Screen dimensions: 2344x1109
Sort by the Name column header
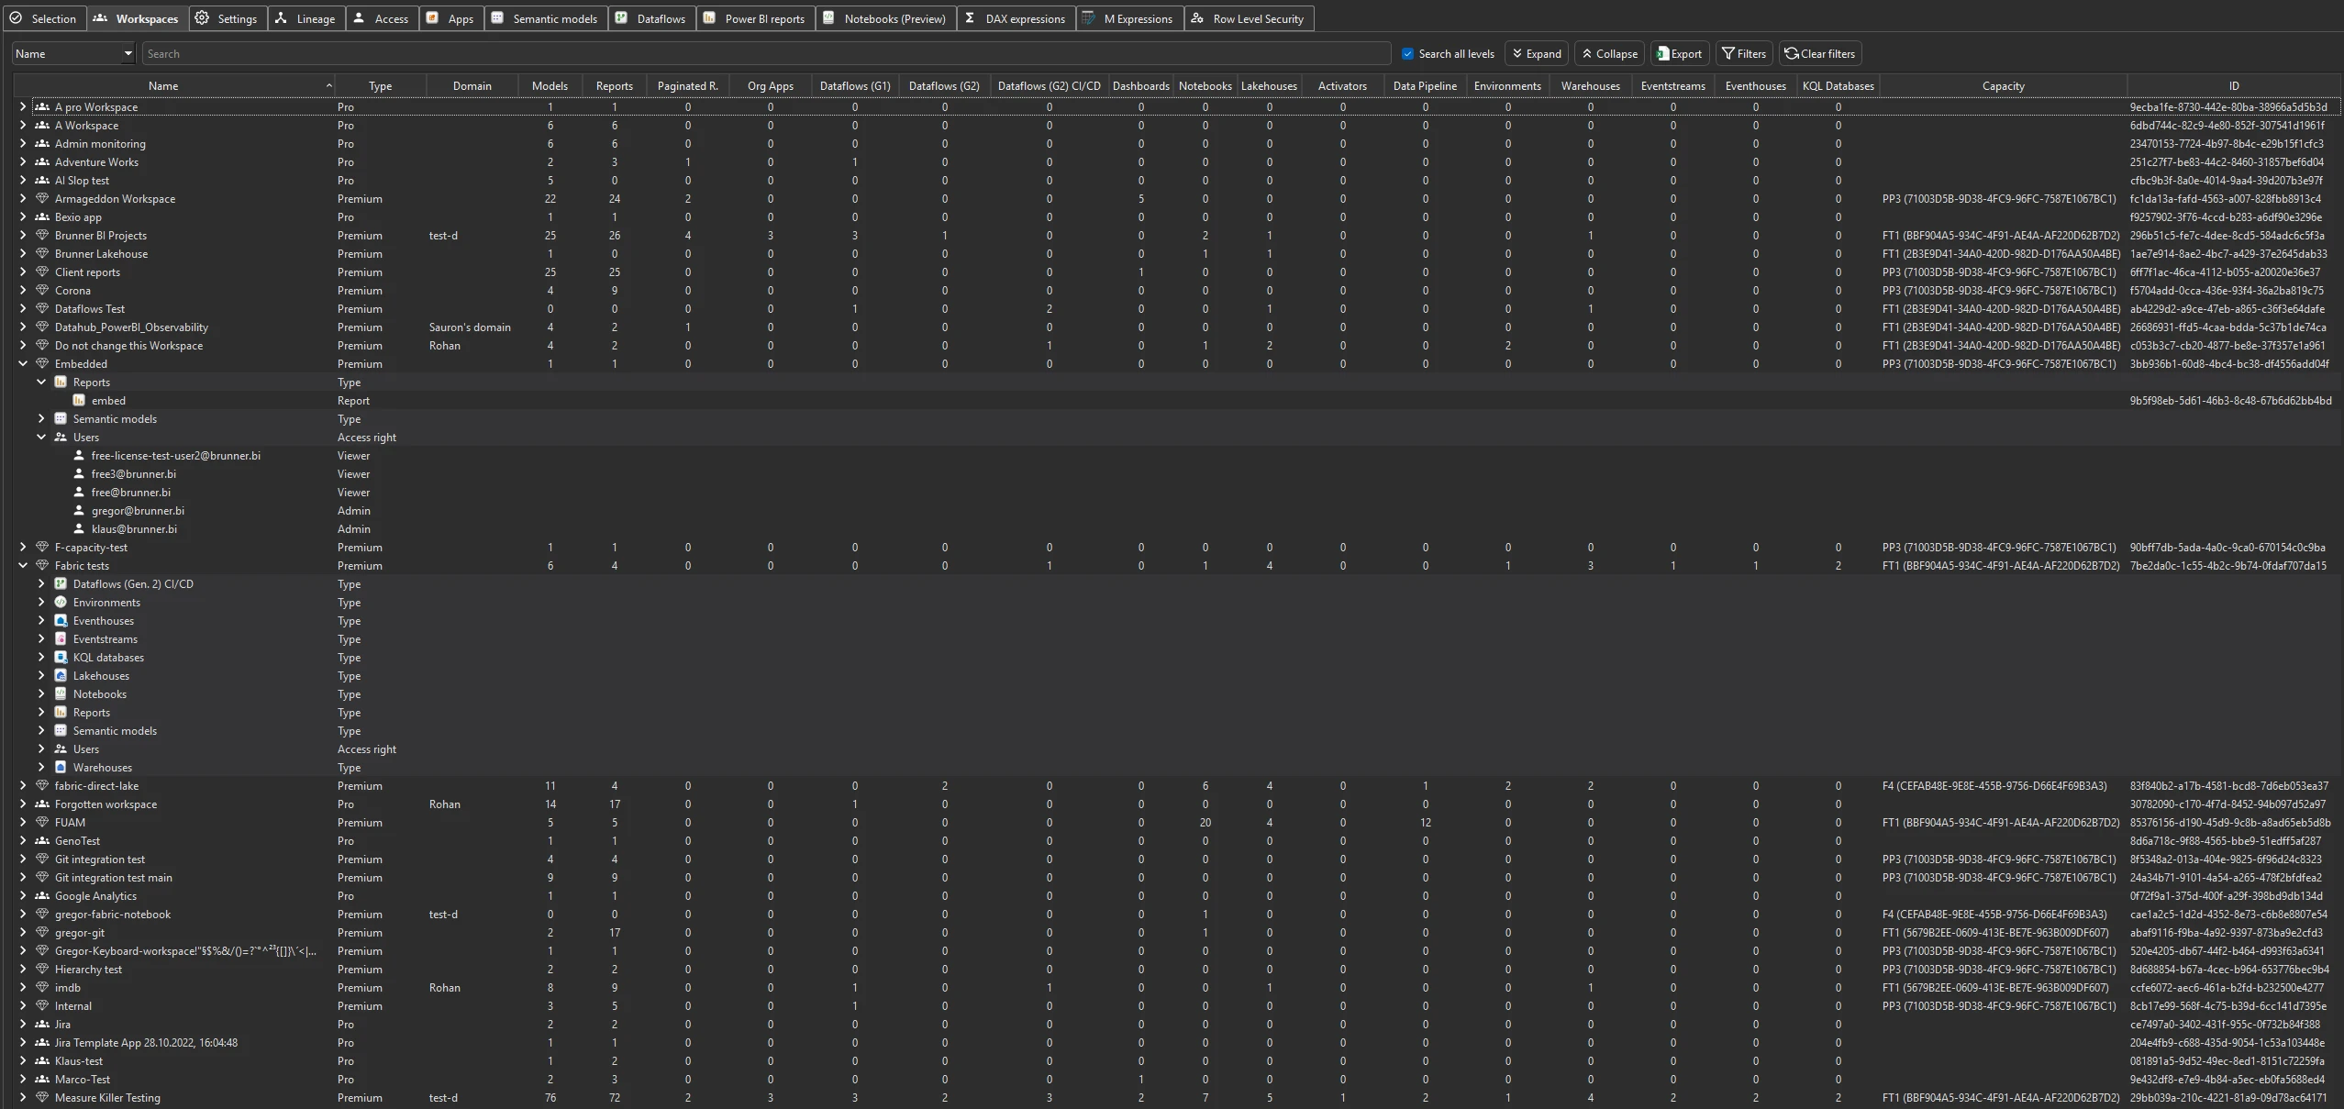coord(174,85)
